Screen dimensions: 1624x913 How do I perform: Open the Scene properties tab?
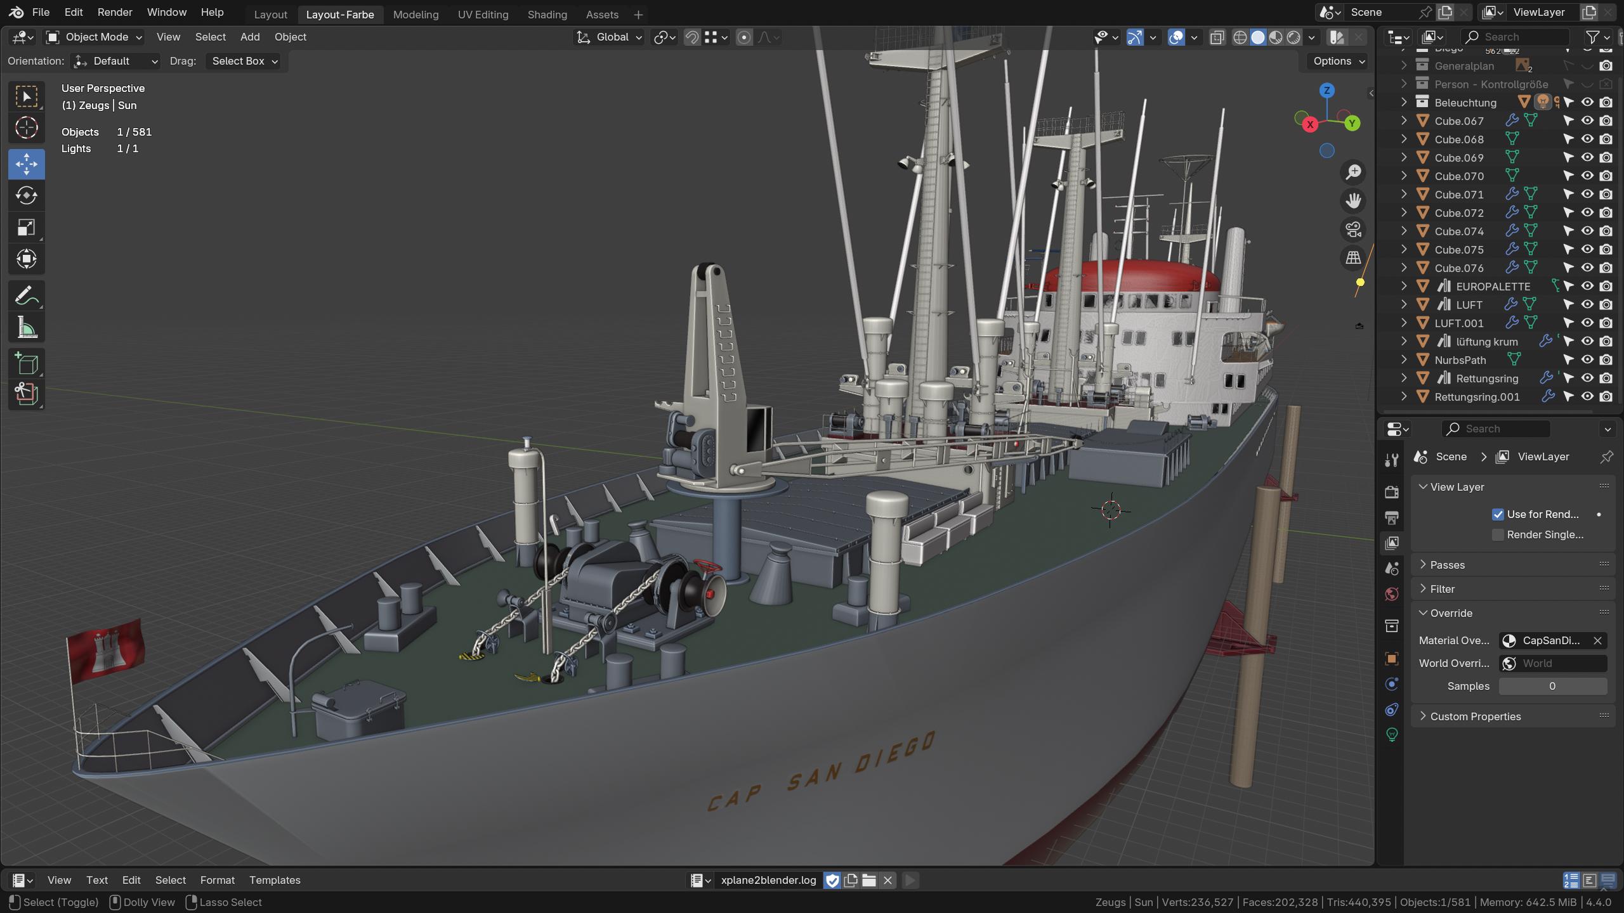[1392, 569]
